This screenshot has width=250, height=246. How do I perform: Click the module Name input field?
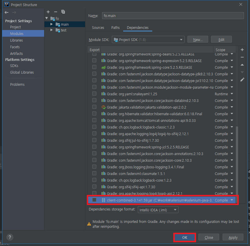point(173,16)
